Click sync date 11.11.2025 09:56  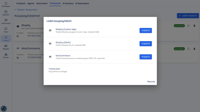click(x=34, y=57)
